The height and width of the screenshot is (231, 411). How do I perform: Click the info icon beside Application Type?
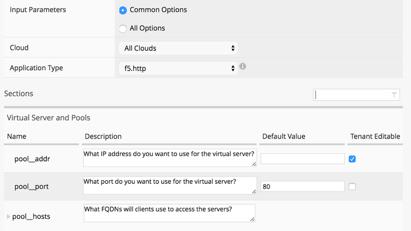pos(243,67)
